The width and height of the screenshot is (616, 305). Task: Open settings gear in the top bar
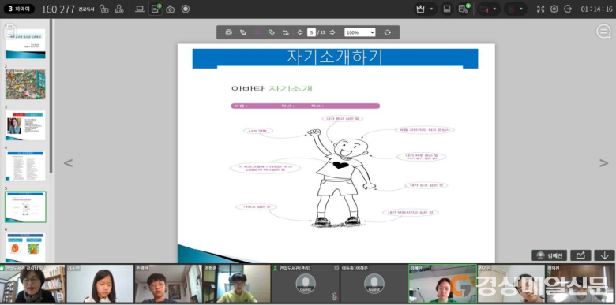pos(554,9)
